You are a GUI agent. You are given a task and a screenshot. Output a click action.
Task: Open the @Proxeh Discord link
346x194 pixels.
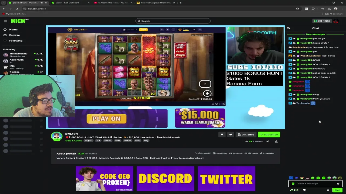[251, 153]
